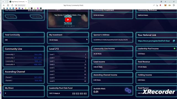The width and height of the screenshot is (177, 99).
Task: Open the browser hamburger menu
Action: coord(165,2)
